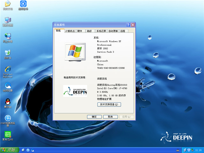The image size is (204, 153).
Task: Switch to the 系统还原 tab
Action: coord(101,31)
